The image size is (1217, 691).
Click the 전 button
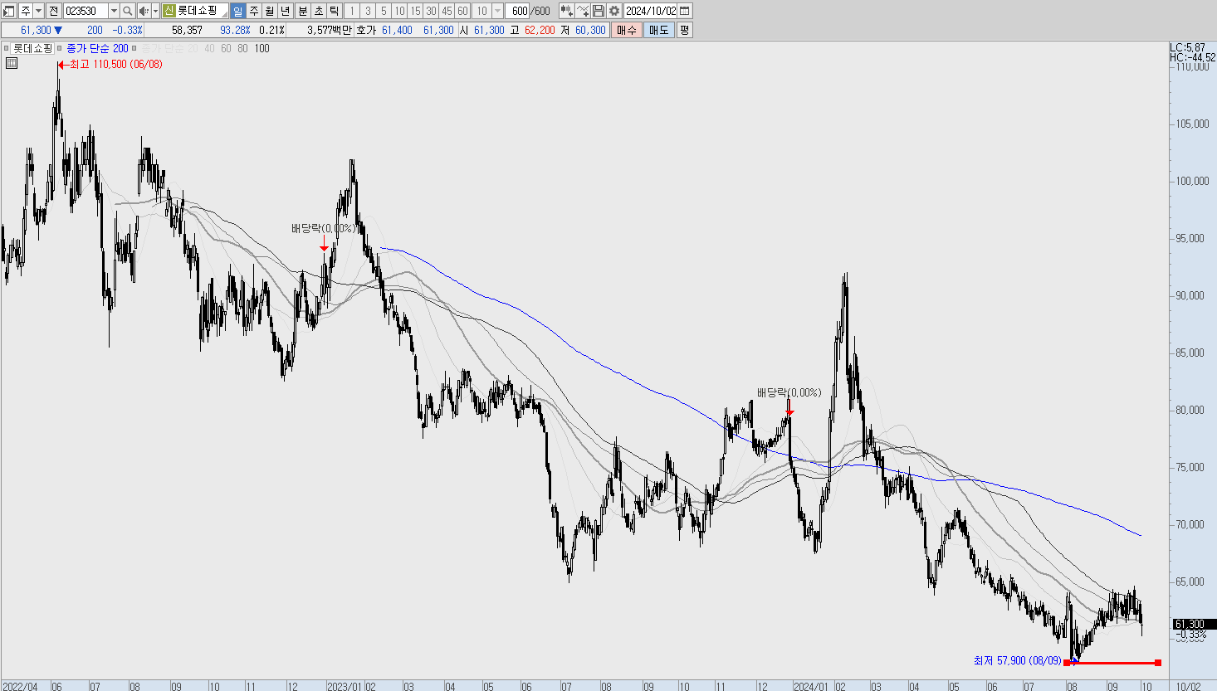[x=54, y=11]
